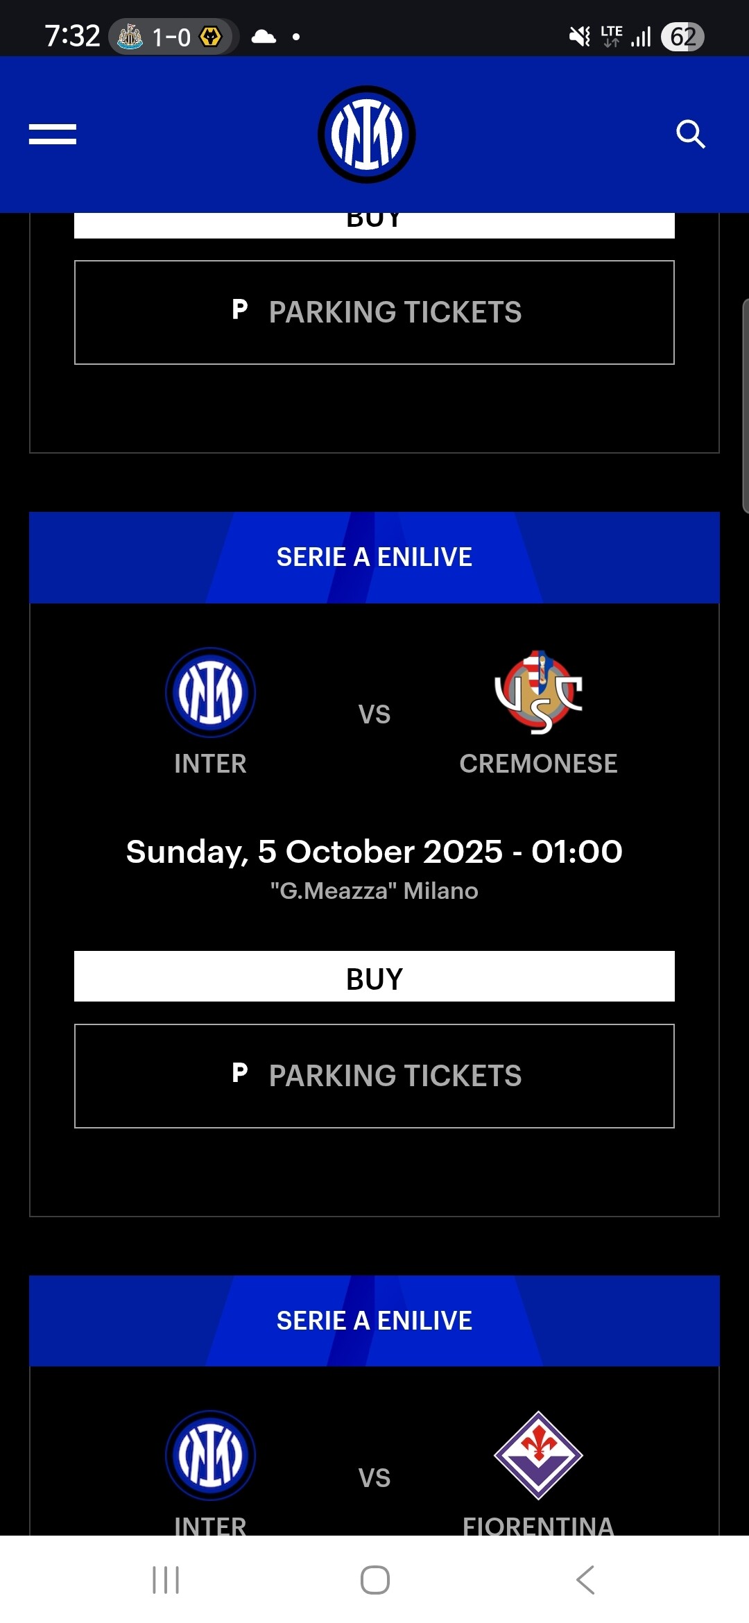This screenshot has width=749, height=1623.
Task: Open the Android recent apps view
Action: (x=166, y=1580)
